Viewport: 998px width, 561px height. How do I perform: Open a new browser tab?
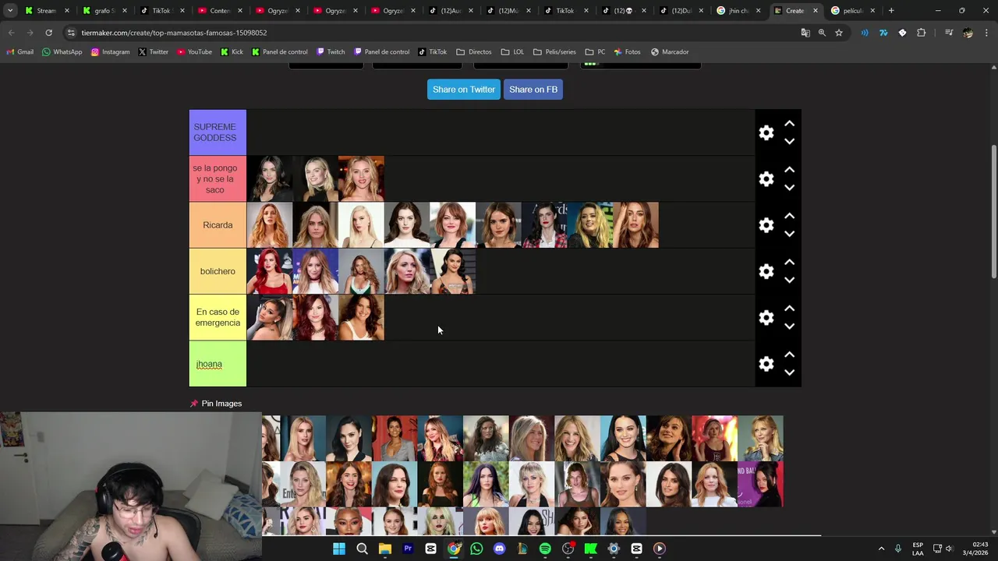click(891, 11)
